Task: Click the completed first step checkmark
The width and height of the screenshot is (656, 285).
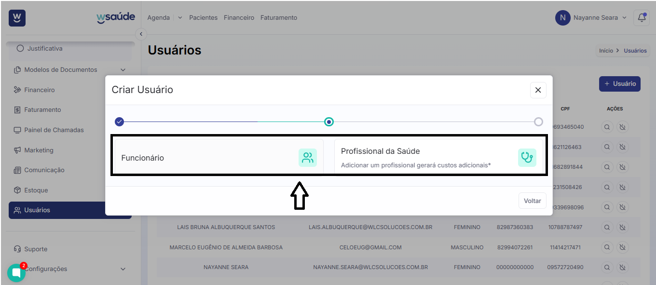Action: [120, 122]
